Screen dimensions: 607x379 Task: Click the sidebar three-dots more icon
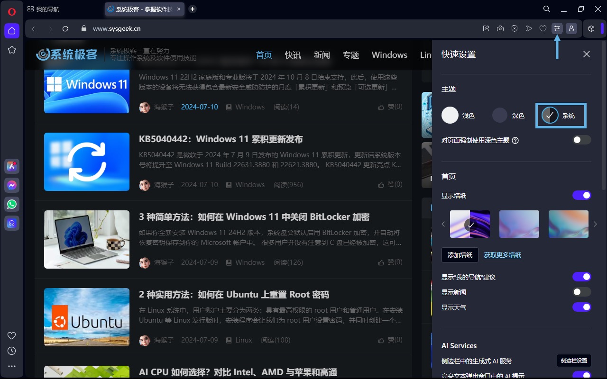click(12, 366)
